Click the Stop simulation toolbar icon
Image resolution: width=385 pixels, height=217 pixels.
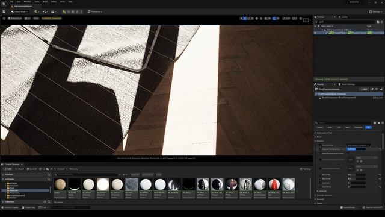tap(73, 12)
